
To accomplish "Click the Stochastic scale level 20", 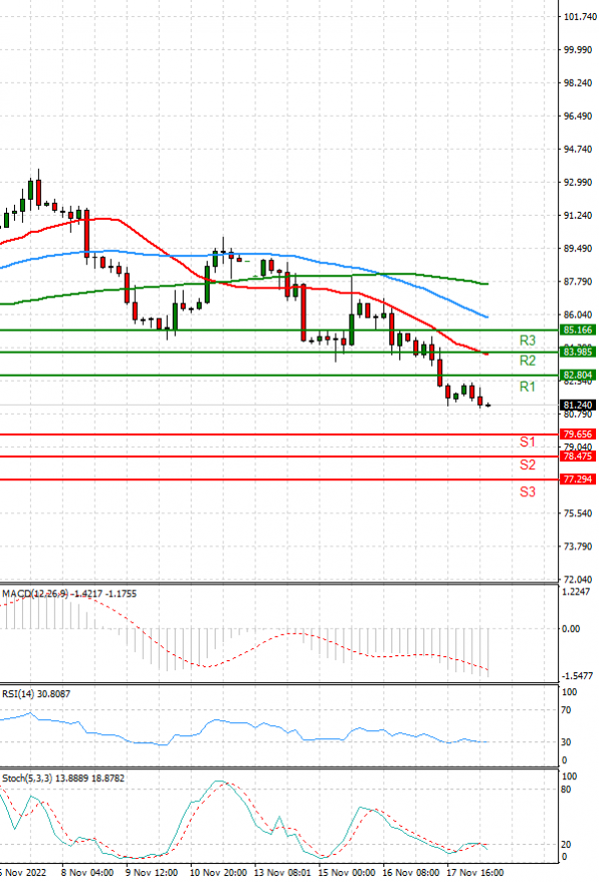I will (x=566, y=845).
